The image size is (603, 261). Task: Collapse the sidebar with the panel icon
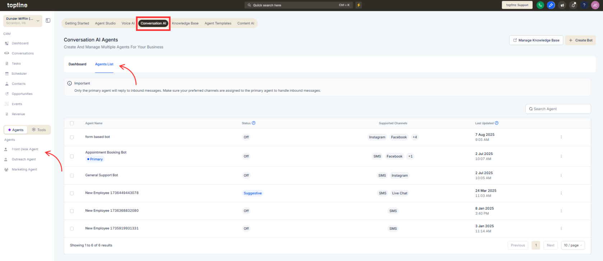click(48, 20)
